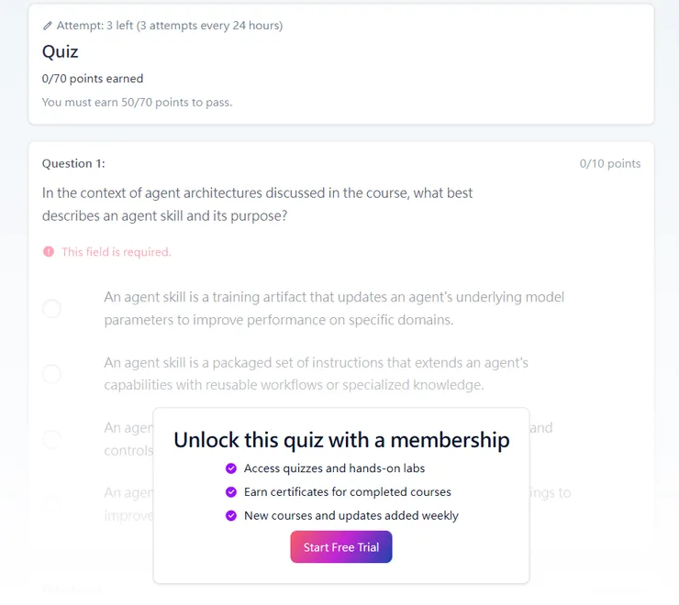Click the 'training artifact' answer text
The image size is (679, 605).
(334, 309)
